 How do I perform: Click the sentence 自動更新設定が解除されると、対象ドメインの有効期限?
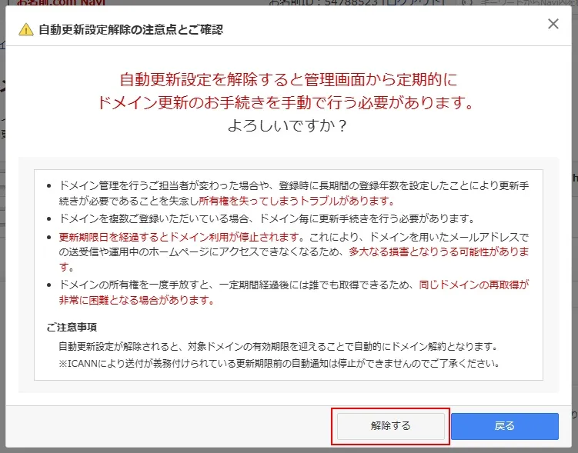tap(279, 347)
